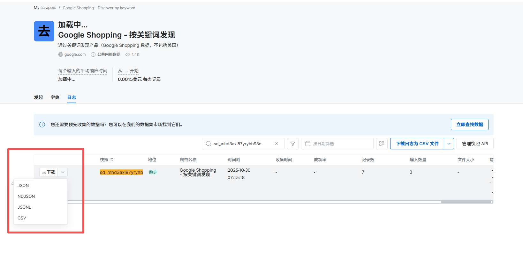Screen dimensions: 523x272
Task: Click the 地位 column header
Action: 152,160
